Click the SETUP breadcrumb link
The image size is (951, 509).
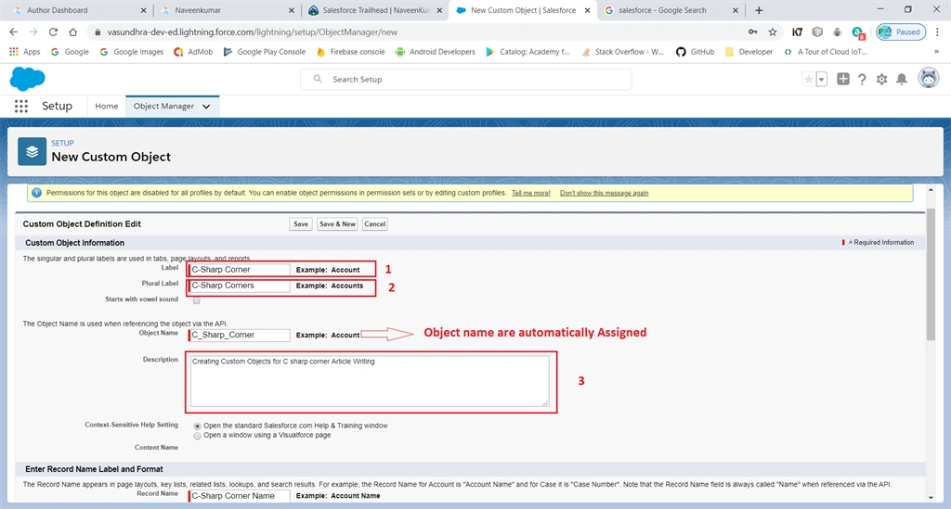click(x=62, y=143)
